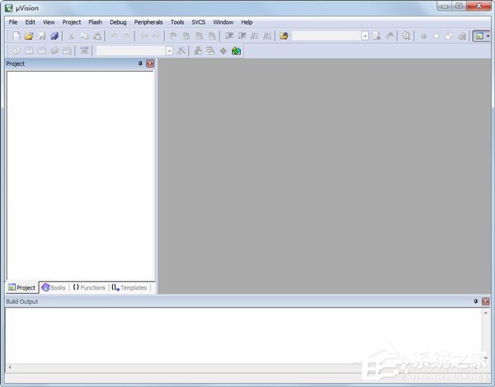Open a file with folder icon
Screen dimensions: 495x387
[x=29, y=36]
